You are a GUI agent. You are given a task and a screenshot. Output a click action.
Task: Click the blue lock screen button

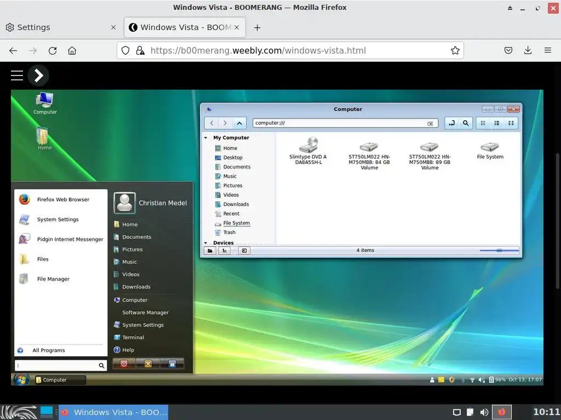[x=172, y=364]
